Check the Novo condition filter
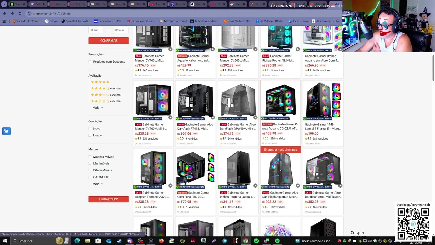 90,129
